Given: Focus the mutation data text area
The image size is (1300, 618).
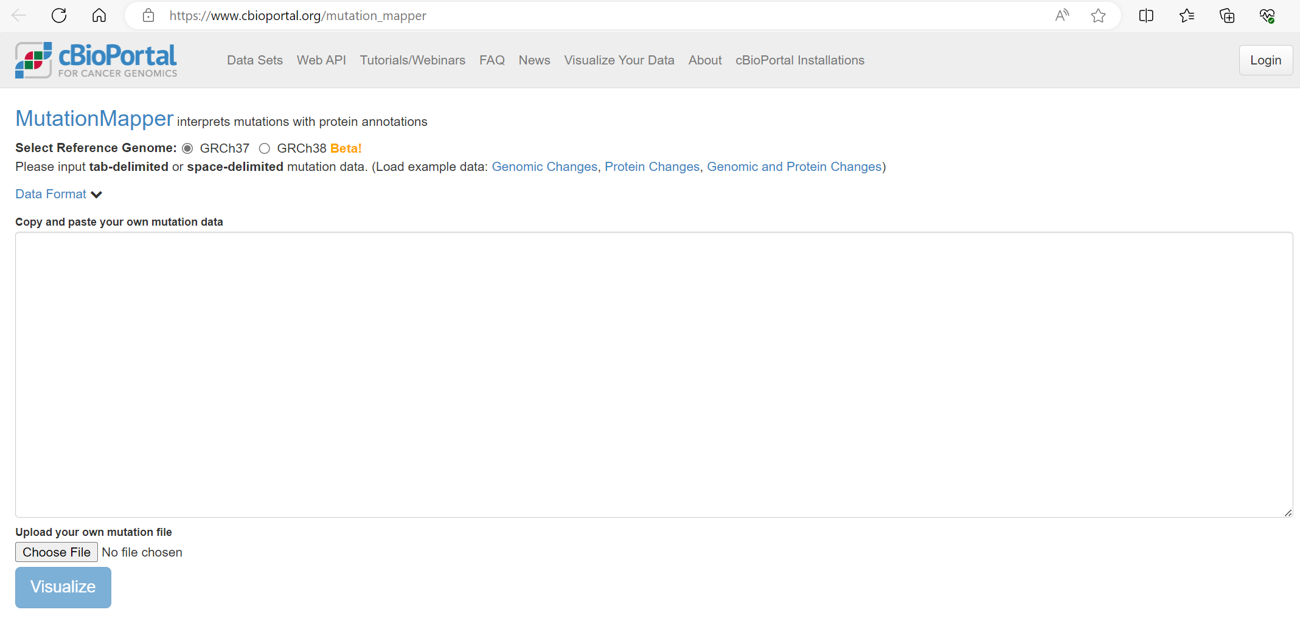Looking at the screenshot, I should [x=654, y=375].
